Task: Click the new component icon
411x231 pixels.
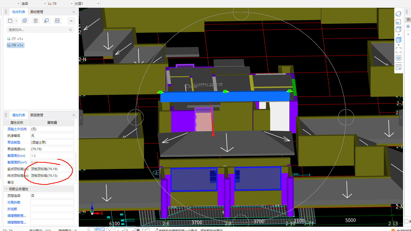Action: (x=10, y=21)
